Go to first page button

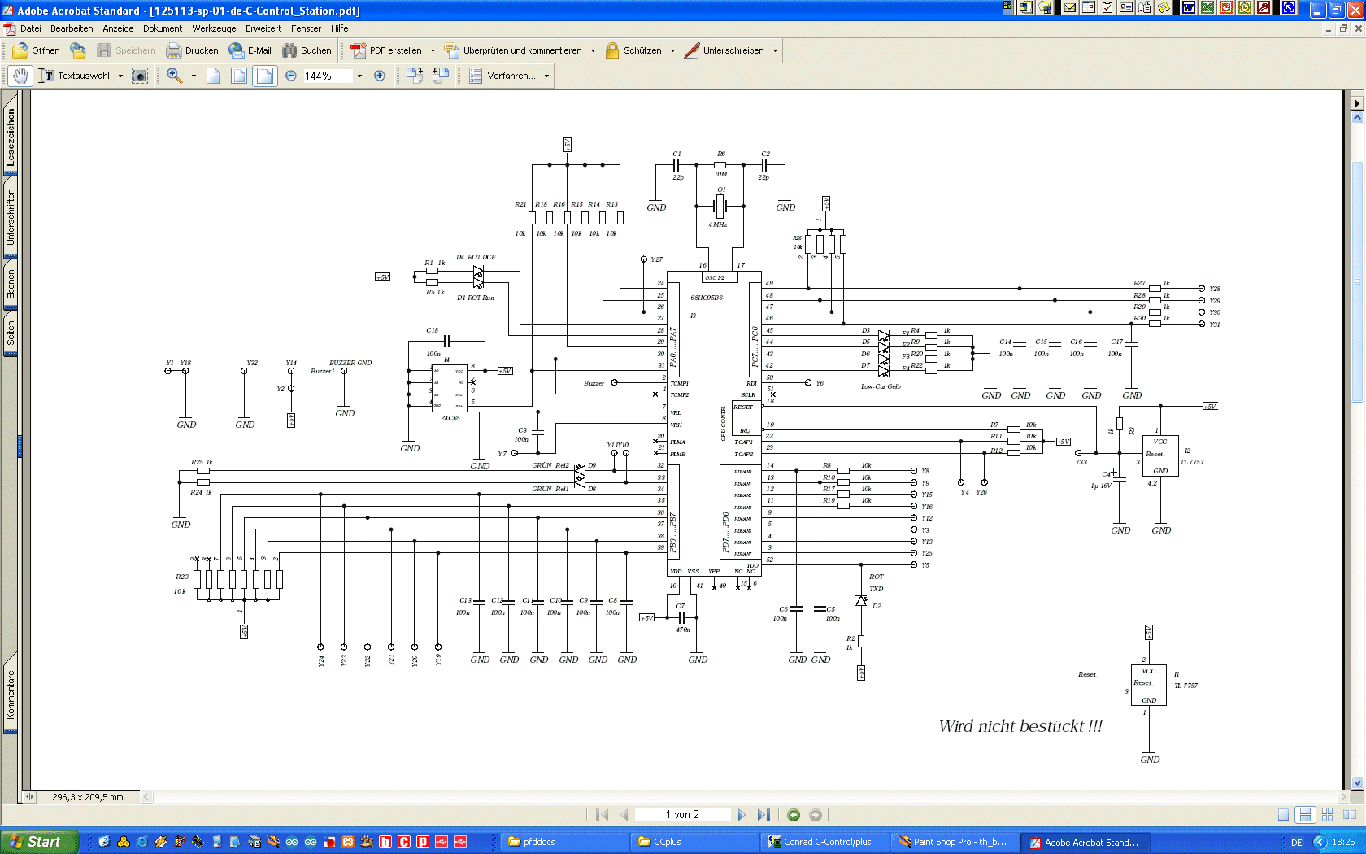[x=602, y=815]
